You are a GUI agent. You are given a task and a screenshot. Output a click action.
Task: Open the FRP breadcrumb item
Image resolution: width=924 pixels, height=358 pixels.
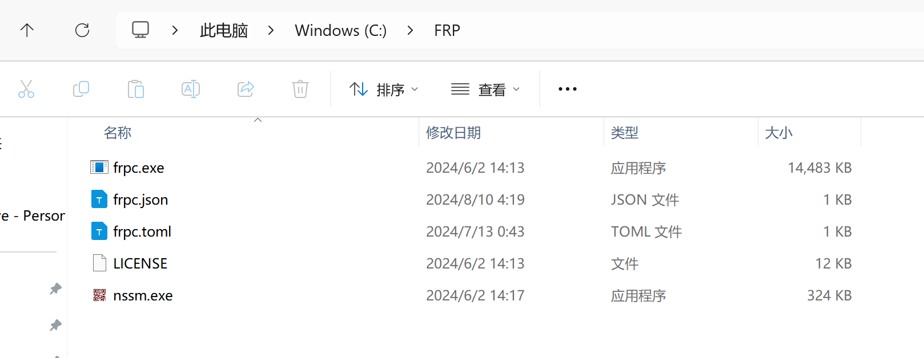(x=447, y=30)
